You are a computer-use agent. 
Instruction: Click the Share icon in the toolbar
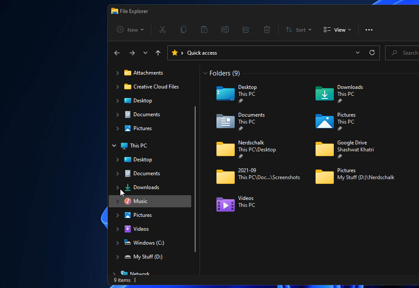point(246,29)
